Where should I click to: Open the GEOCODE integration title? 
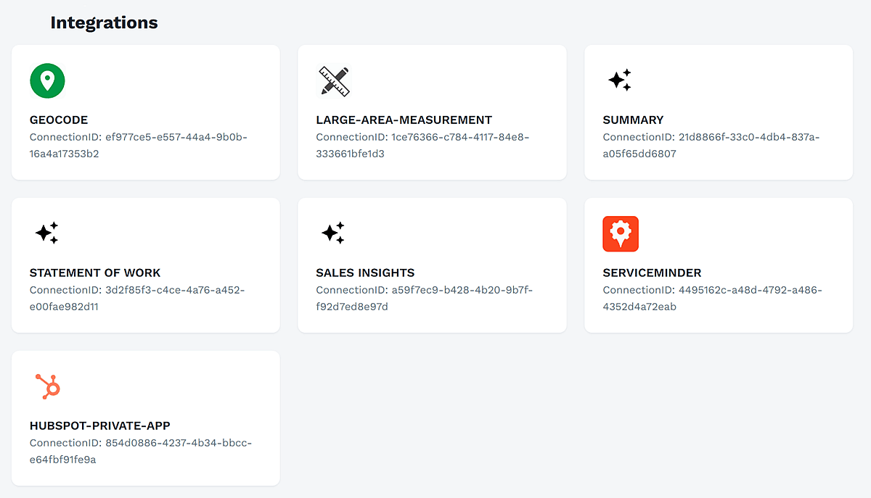point(59,120)
